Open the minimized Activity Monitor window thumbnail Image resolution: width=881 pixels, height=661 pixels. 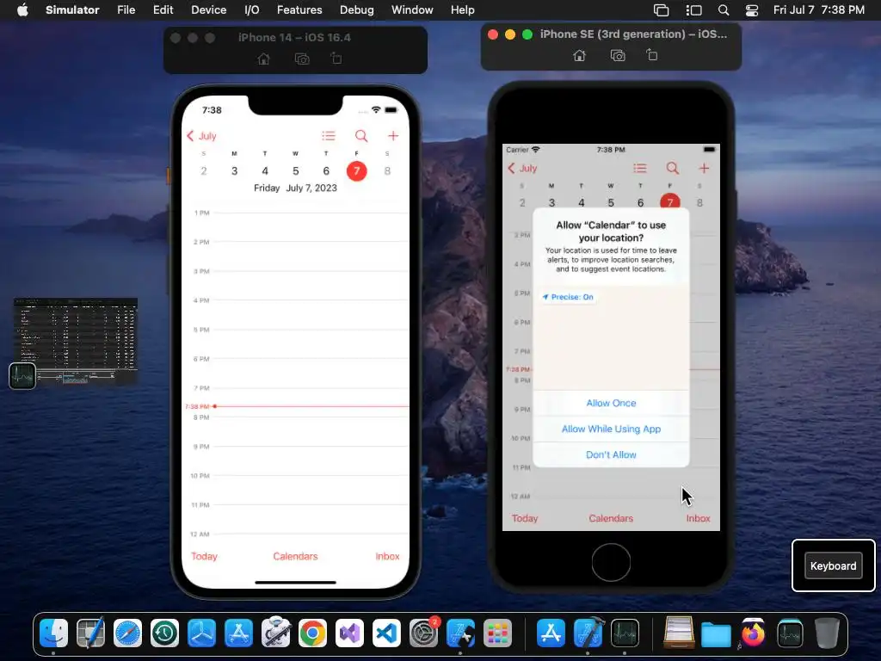(76, 342)
